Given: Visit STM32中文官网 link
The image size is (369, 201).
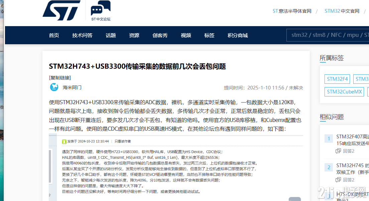Looking at the screenshot, I should pyautogui.click(x=342, y=11).
